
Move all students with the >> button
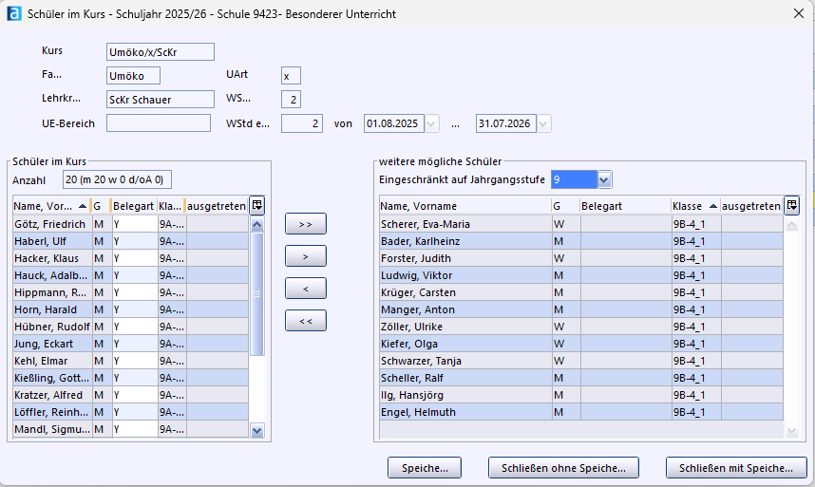(305, 224)
